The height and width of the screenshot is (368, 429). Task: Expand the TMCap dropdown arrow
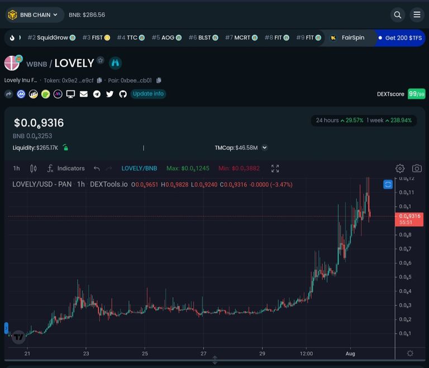(x=264, y=148)
